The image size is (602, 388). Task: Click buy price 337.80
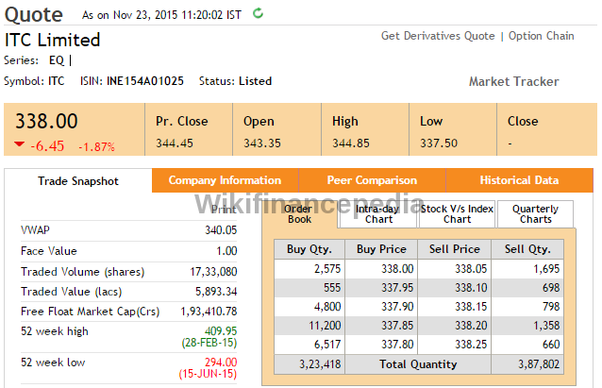pos(397,345)
